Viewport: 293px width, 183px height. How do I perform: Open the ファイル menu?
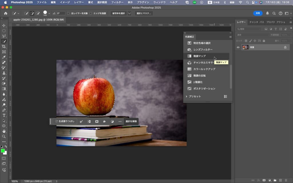[x=42, y=2]
